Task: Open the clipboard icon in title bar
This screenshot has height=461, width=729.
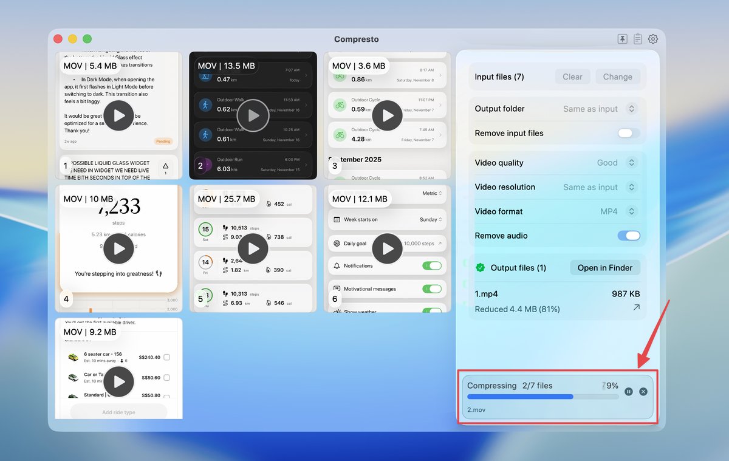Action: [x=637, y=39]
